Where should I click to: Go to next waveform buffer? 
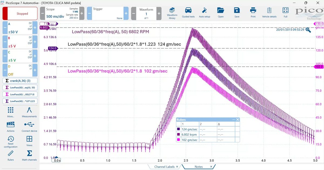[159, 13]
